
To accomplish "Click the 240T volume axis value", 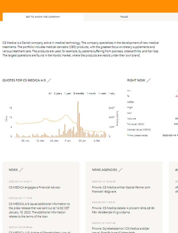I will coord(112,117).
